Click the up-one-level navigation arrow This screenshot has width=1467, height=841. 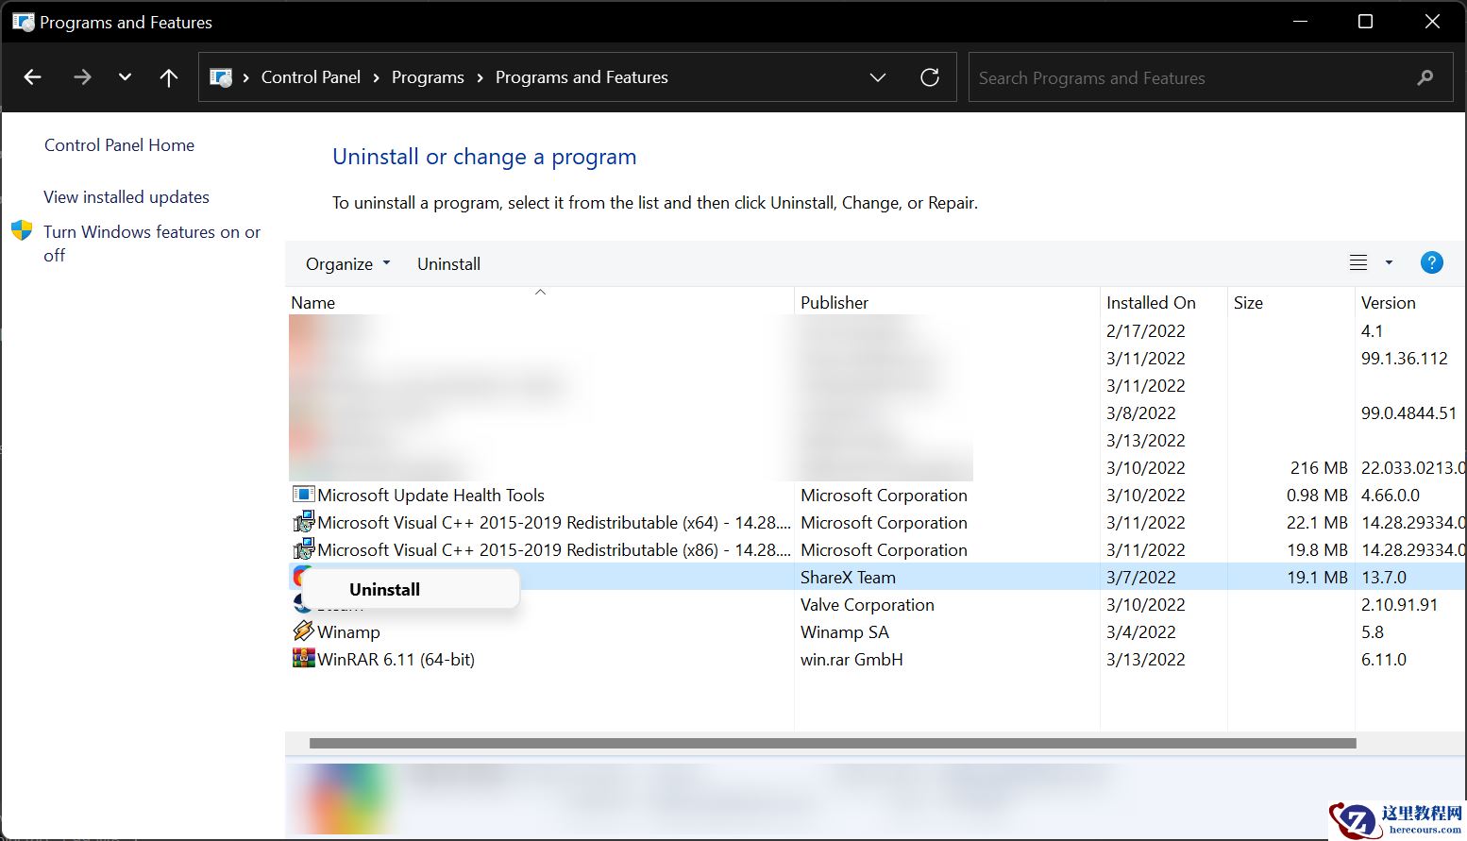[168, 76]
